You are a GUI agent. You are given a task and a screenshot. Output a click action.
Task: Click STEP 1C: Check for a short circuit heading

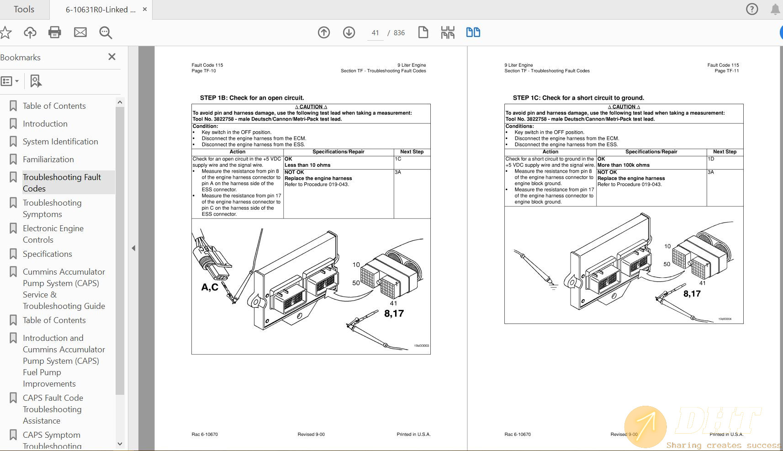[x=578, y=98]
